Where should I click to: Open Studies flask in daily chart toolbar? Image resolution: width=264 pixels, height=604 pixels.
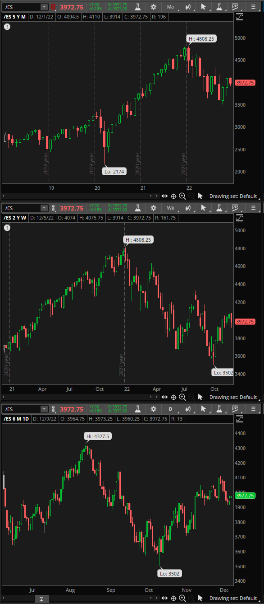pyautogui.click(x=137, y=409)
